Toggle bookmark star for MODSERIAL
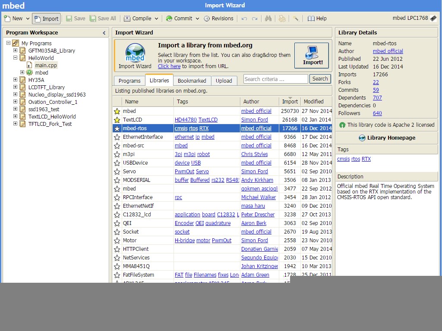442x331 pixels. 117,181
